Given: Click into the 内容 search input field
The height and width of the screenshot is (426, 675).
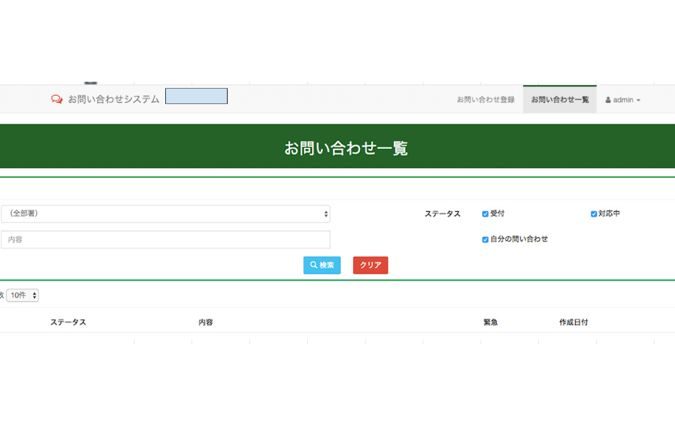Looking at the screenshot, I should (166, 240).
